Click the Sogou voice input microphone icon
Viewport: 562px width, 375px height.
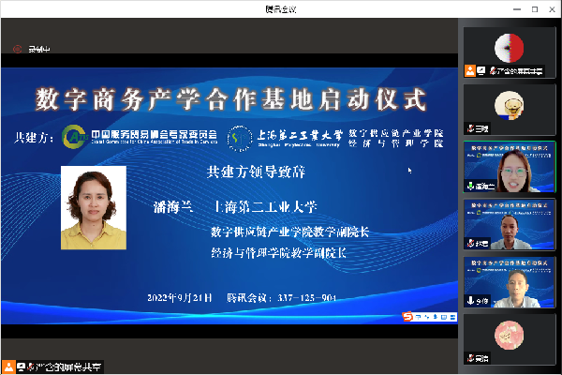[x=436, y=317]
